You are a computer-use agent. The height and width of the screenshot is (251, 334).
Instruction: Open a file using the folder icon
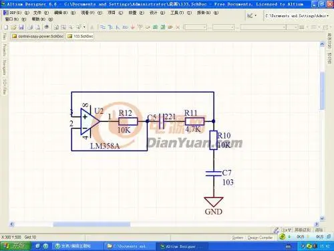[x=13, y=27]
